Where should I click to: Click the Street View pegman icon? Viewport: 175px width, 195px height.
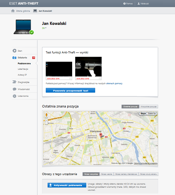[47, 115]
